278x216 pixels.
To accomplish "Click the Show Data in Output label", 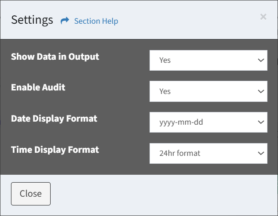I will pos(55,57).
